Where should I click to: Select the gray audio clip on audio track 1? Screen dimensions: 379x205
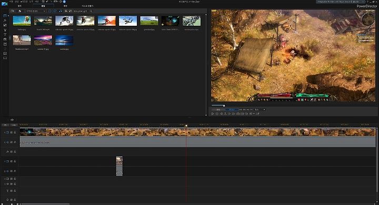198,142
